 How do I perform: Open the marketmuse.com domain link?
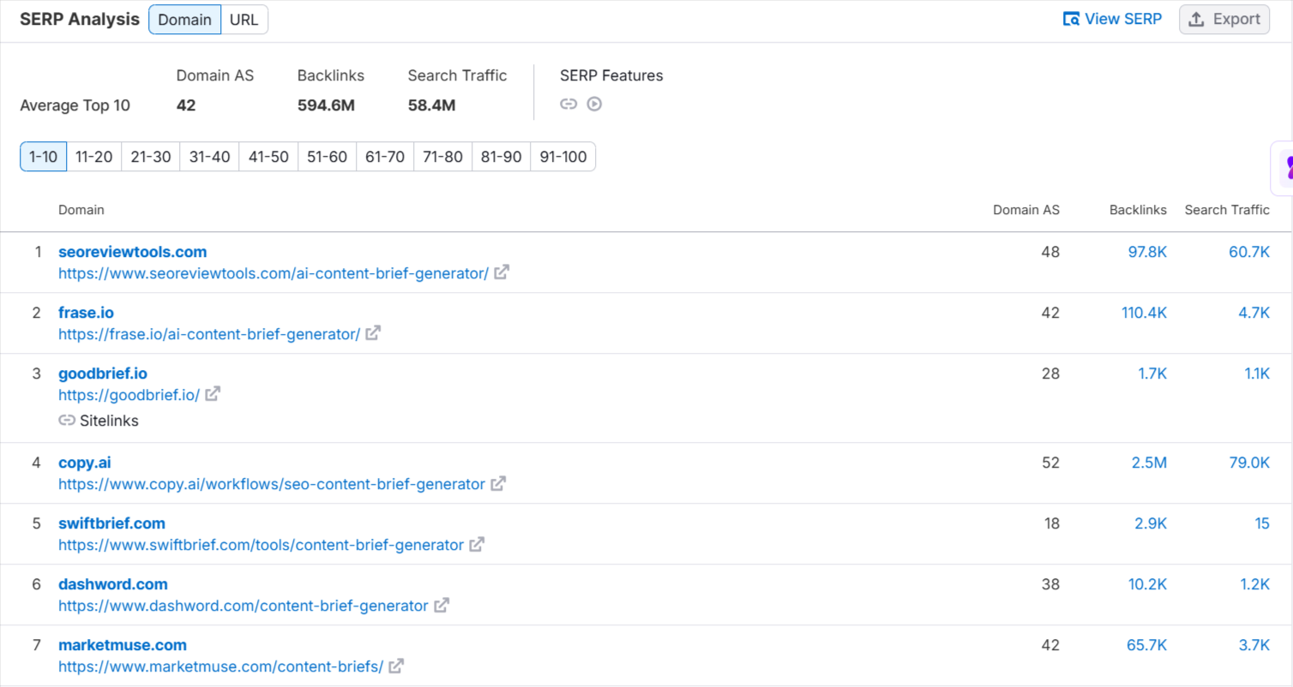point(123,645)
